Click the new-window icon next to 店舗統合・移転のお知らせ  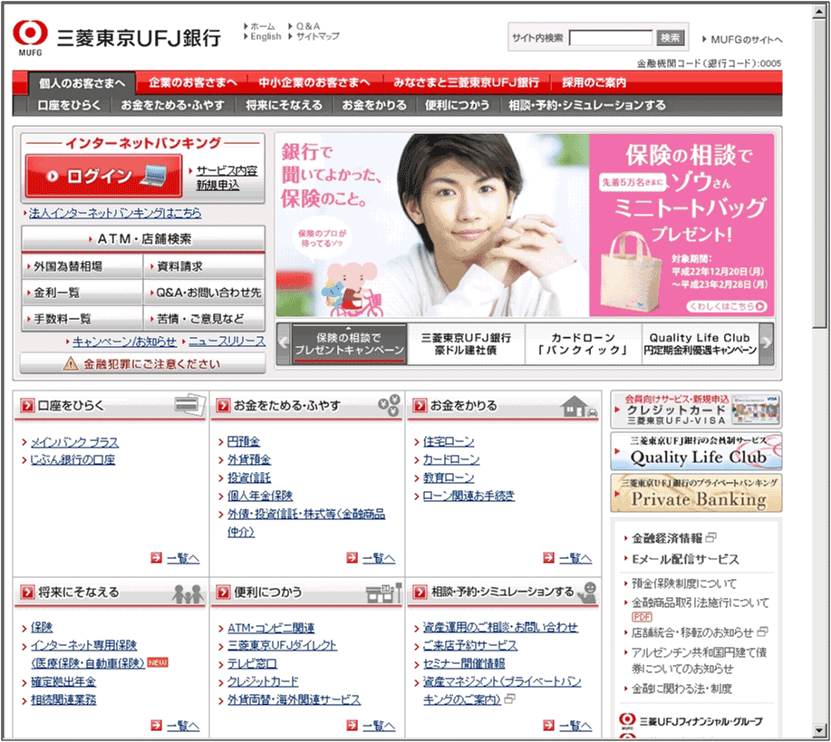pos(763,631)
